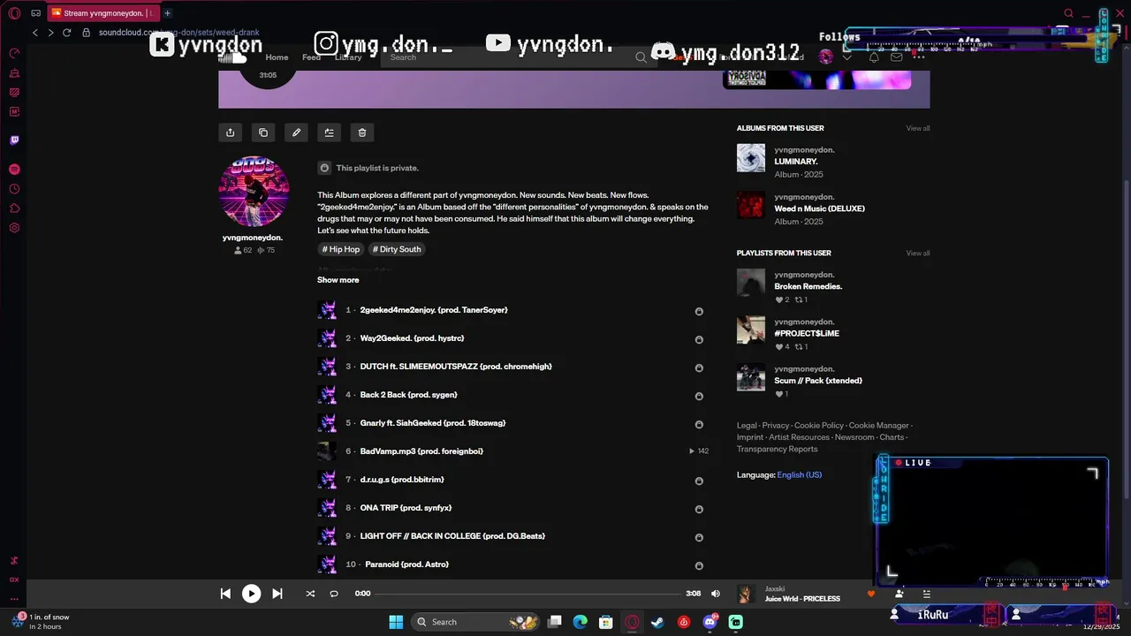1131x636 pixels.
Task: Open Discord from the taskbar
Action: pos(710,622)
